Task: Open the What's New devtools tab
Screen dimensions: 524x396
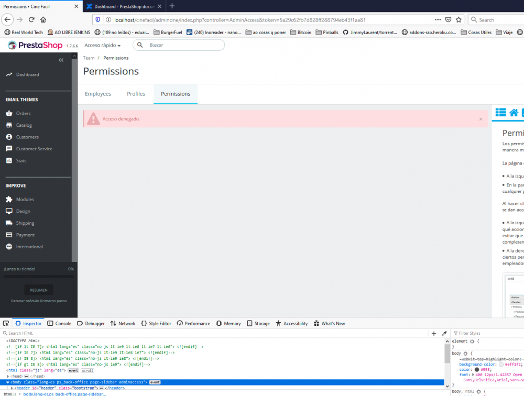Action: (x=329, y=324)
